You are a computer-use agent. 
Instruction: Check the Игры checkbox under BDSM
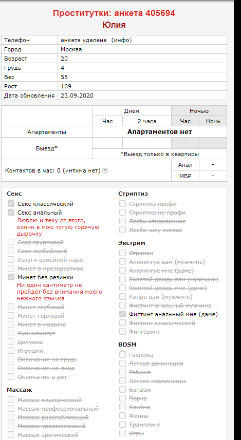click(122, 433)
